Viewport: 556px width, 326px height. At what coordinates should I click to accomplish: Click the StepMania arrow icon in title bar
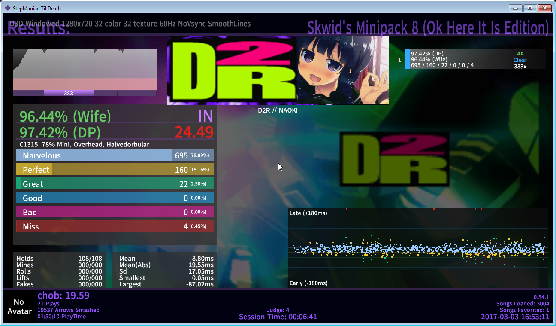point(7,8)
